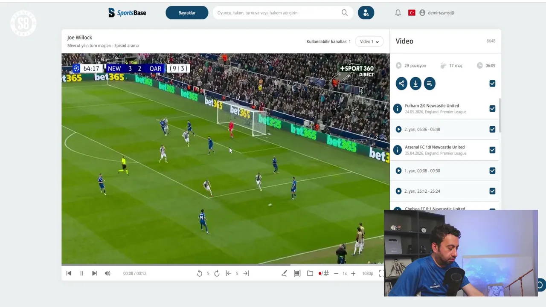Image resolution: width=546 pixels, height=307 pixels.
Task: Save clip to folder icon
Action: pos(310,273)
